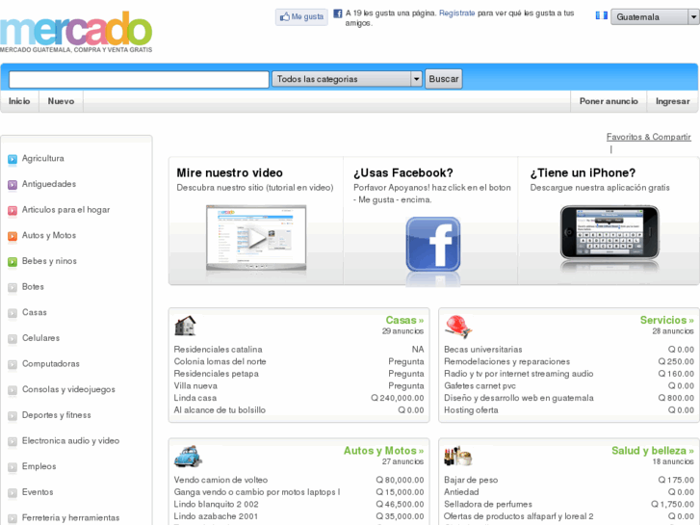Click the blue beetle car icon
Viewport: 700px width, 525px height.
[188, 457]
